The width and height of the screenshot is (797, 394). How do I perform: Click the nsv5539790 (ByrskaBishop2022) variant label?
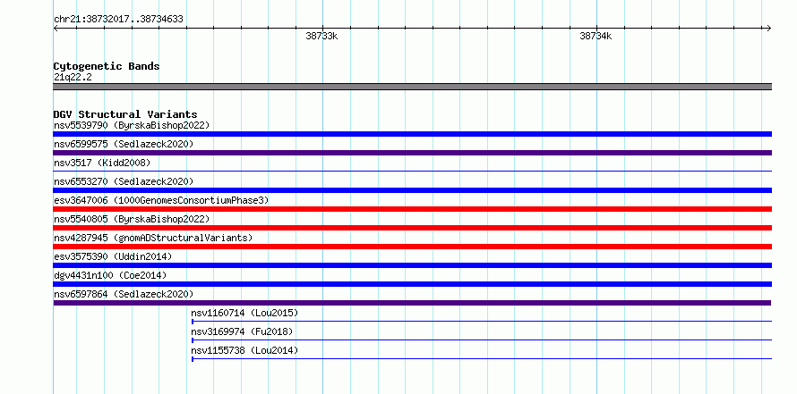(x=132, y=125)
